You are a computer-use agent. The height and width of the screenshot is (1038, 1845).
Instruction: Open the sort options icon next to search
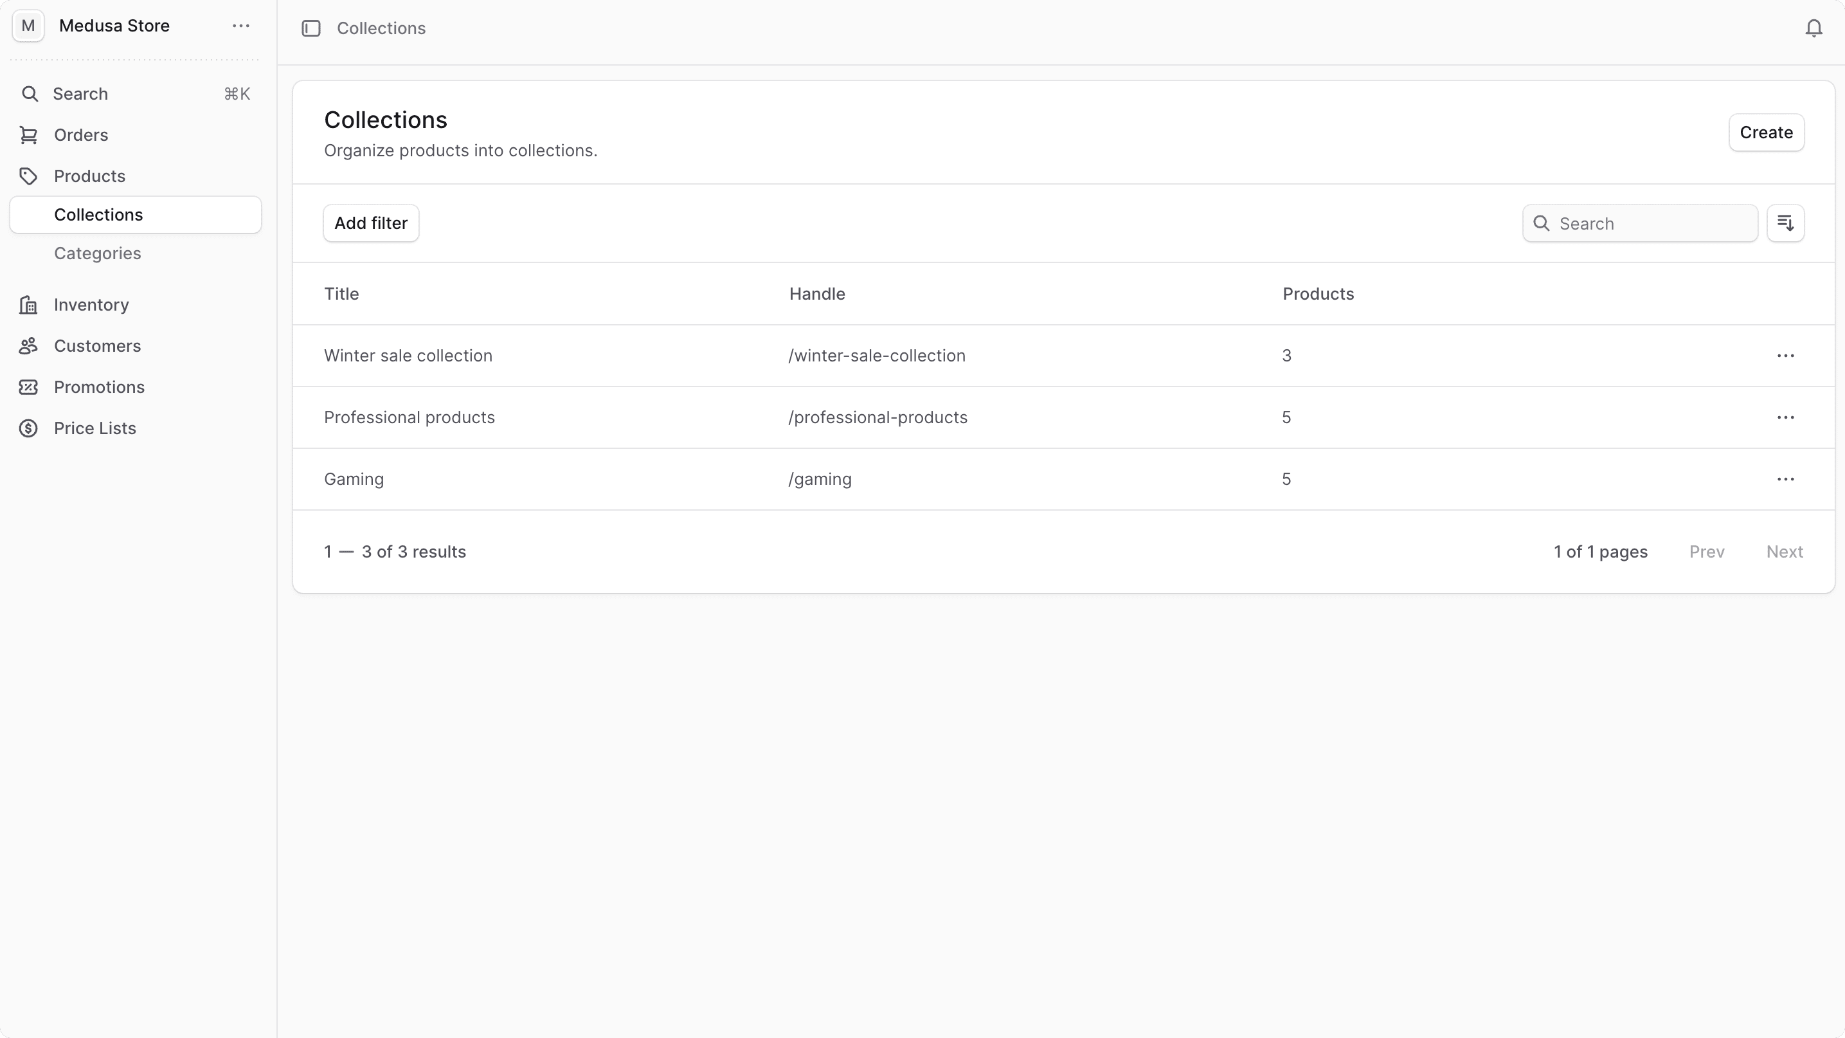[x=1786, y=223]
